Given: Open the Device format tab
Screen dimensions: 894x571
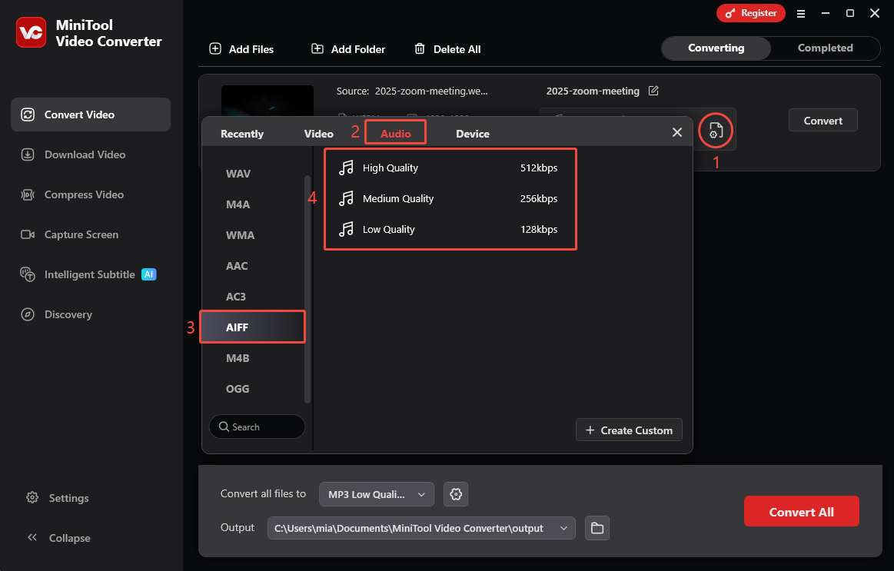Looking at the screenshot, I should [x=472, y=133].
